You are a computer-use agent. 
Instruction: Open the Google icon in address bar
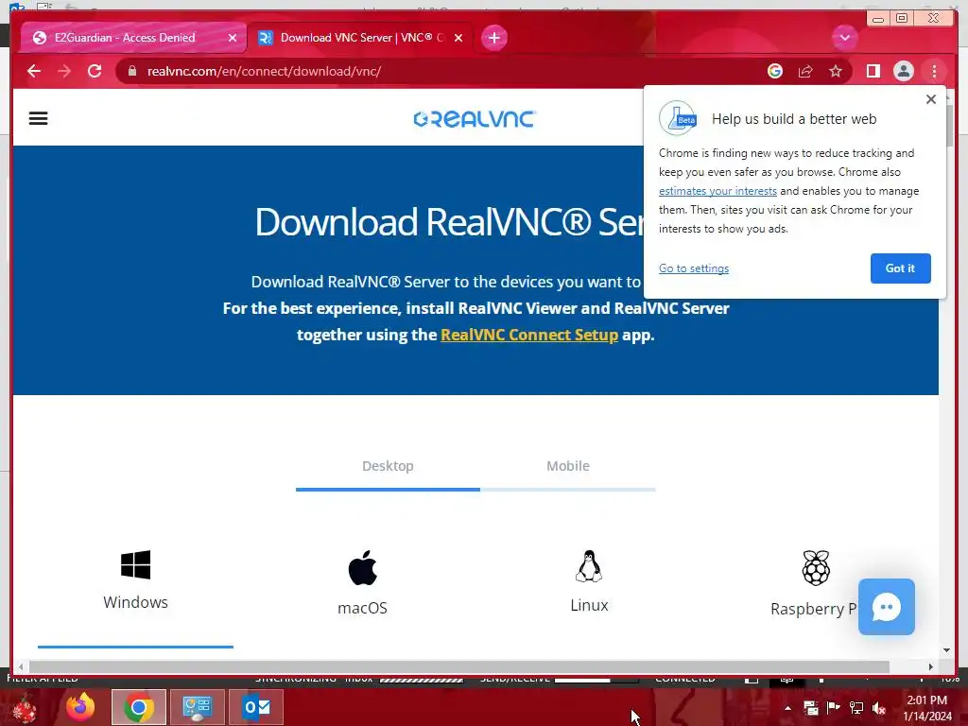(775, 71)
